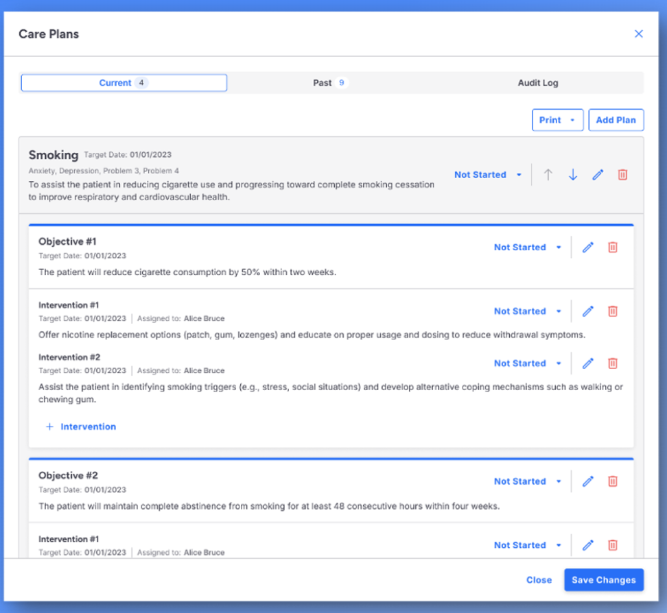The width and height of the screenshot is (667, 613).
Task: Switch to the Past tab
Action: (x=331, y=83)
